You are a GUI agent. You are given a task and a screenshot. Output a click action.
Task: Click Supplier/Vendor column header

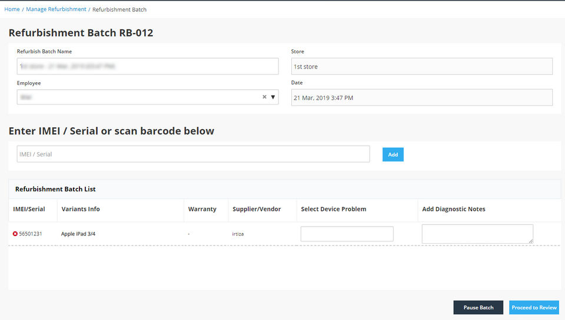tap(257, 209)
